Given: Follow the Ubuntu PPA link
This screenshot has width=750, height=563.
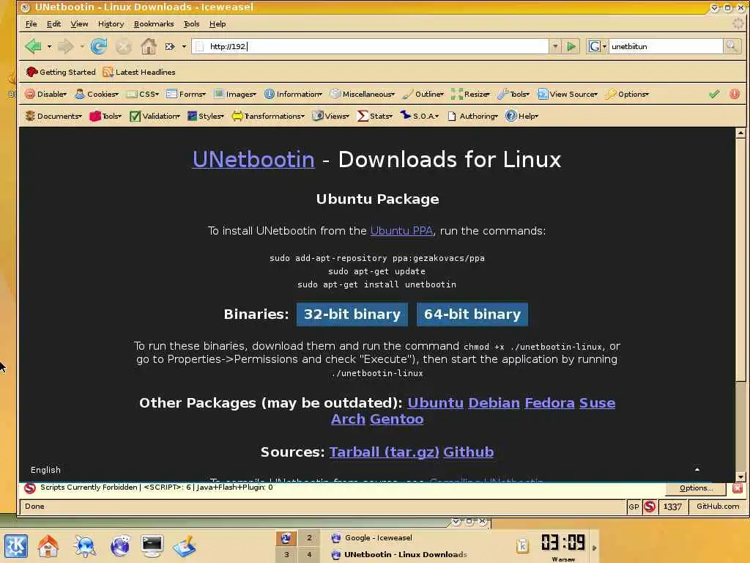Looking at the screenshot, I should [x=402, y=231].
